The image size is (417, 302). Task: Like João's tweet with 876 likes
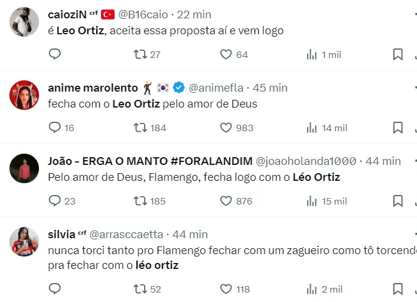[x=226, y=201]
